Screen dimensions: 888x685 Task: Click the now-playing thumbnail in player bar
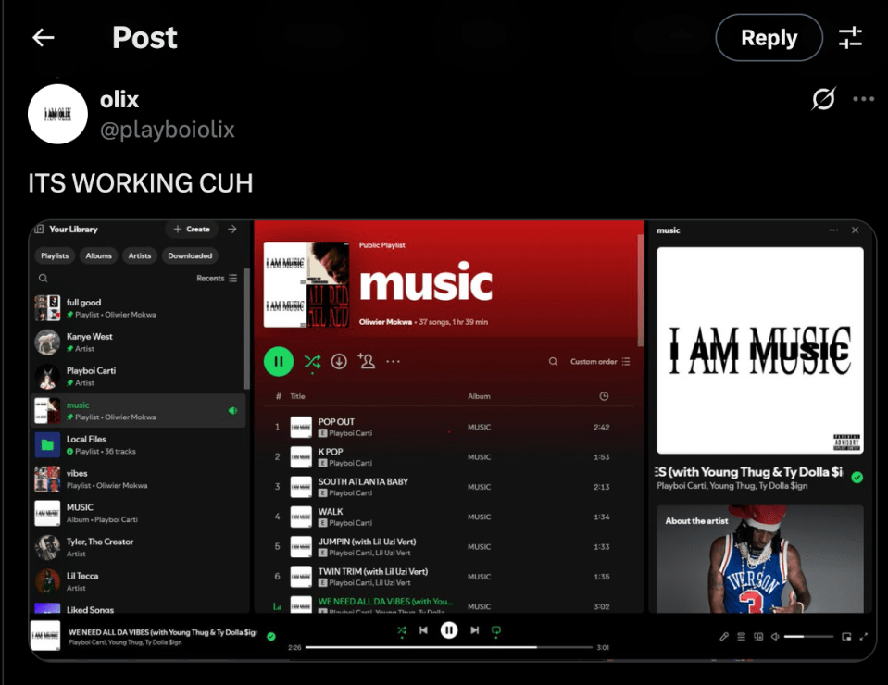45,636
